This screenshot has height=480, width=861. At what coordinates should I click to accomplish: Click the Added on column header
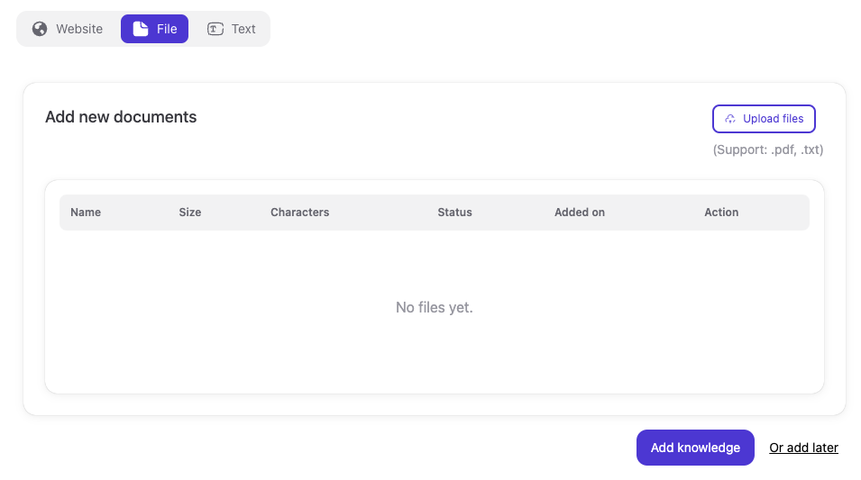click(580, 213)
